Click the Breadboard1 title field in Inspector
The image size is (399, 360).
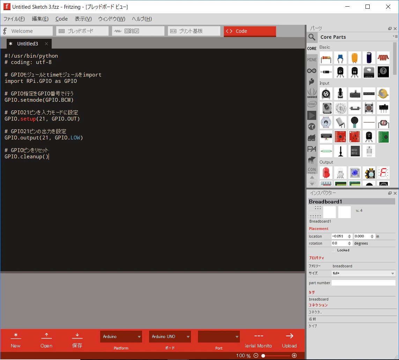(352, 202)
